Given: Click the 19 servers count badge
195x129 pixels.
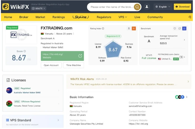Looking at the screenshot, I should click(181, 57).
